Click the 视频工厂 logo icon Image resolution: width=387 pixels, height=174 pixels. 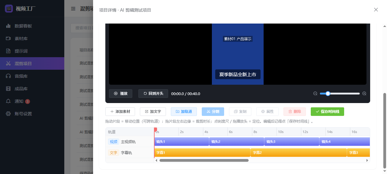pyautogui.click(x=9, y=8)
